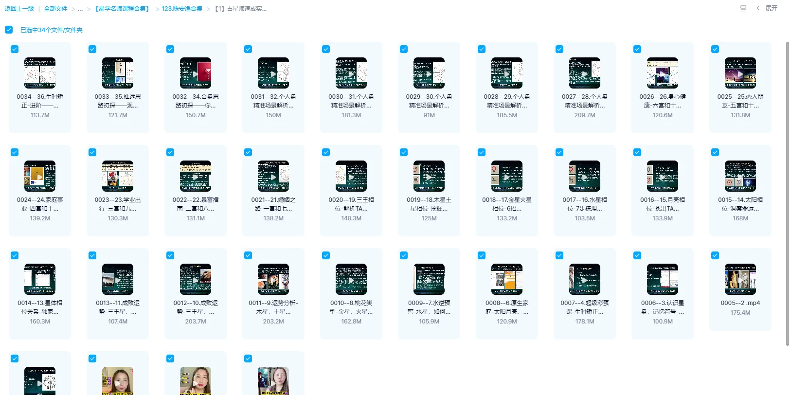Open video thumbnail of 0025--25.恋人朋友
This screenshot has width=791, height=395.
coord(740,73)
